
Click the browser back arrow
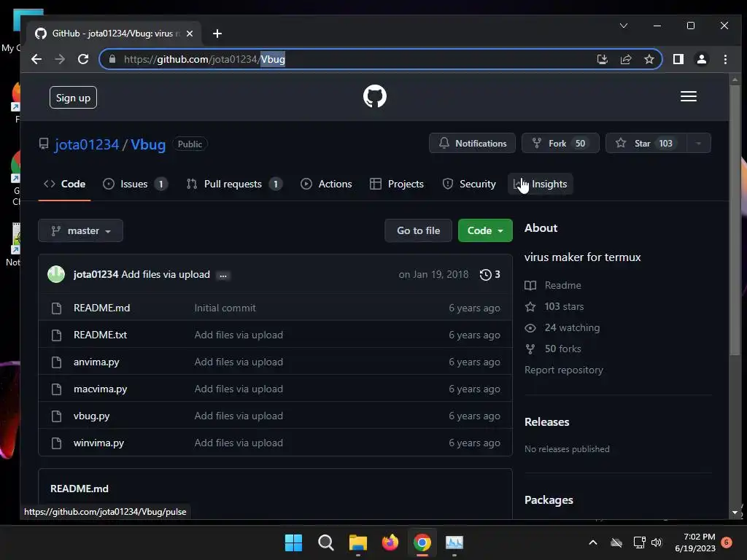point(36,59)
